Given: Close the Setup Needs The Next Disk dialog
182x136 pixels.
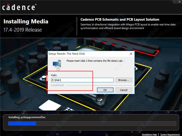Looking at the screenshot, I should coord(131,53).
